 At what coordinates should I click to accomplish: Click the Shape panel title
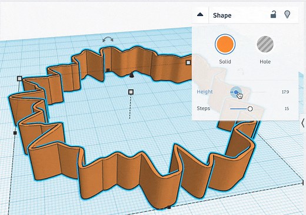(222, 15)
